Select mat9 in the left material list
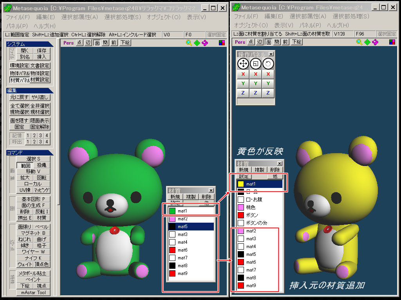Viewport: 401px width, 300px height. [x=191, y=273]
